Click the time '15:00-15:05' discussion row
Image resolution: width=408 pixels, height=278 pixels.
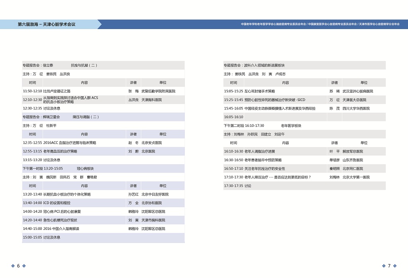(x=103, y=237)
